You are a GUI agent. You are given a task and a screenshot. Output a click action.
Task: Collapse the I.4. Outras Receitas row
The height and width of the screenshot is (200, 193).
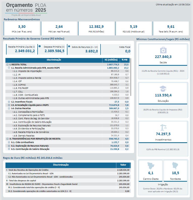pyautogui.click(x=9, y=108)
